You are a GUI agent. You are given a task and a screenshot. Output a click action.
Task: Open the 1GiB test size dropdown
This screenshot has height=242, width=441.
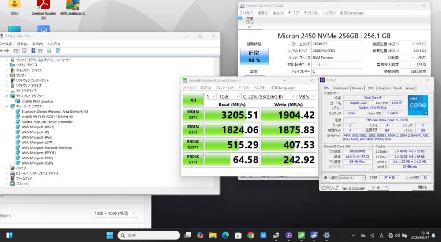[x=228, y=96]
